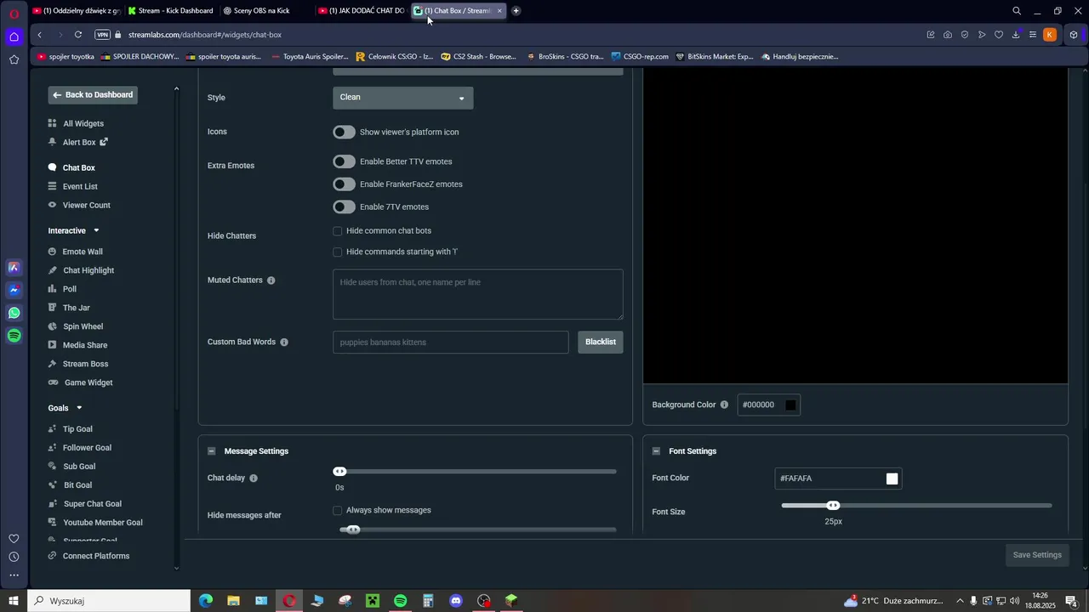Open Event List in the sidebar

point(80,186)
